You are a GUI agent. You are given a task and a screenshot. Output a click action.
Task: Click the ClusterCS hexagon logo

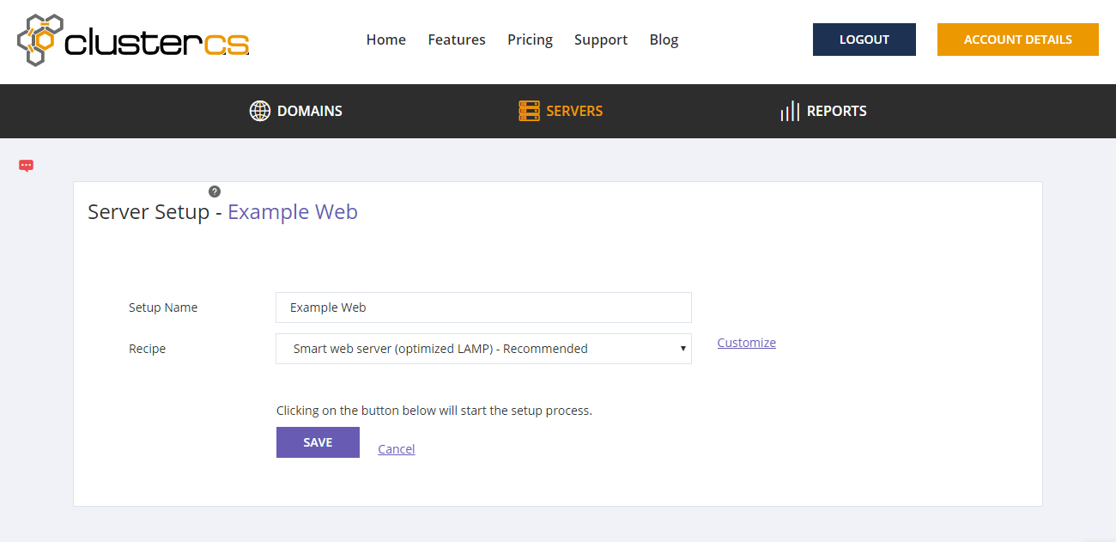[x=40, y=40]
